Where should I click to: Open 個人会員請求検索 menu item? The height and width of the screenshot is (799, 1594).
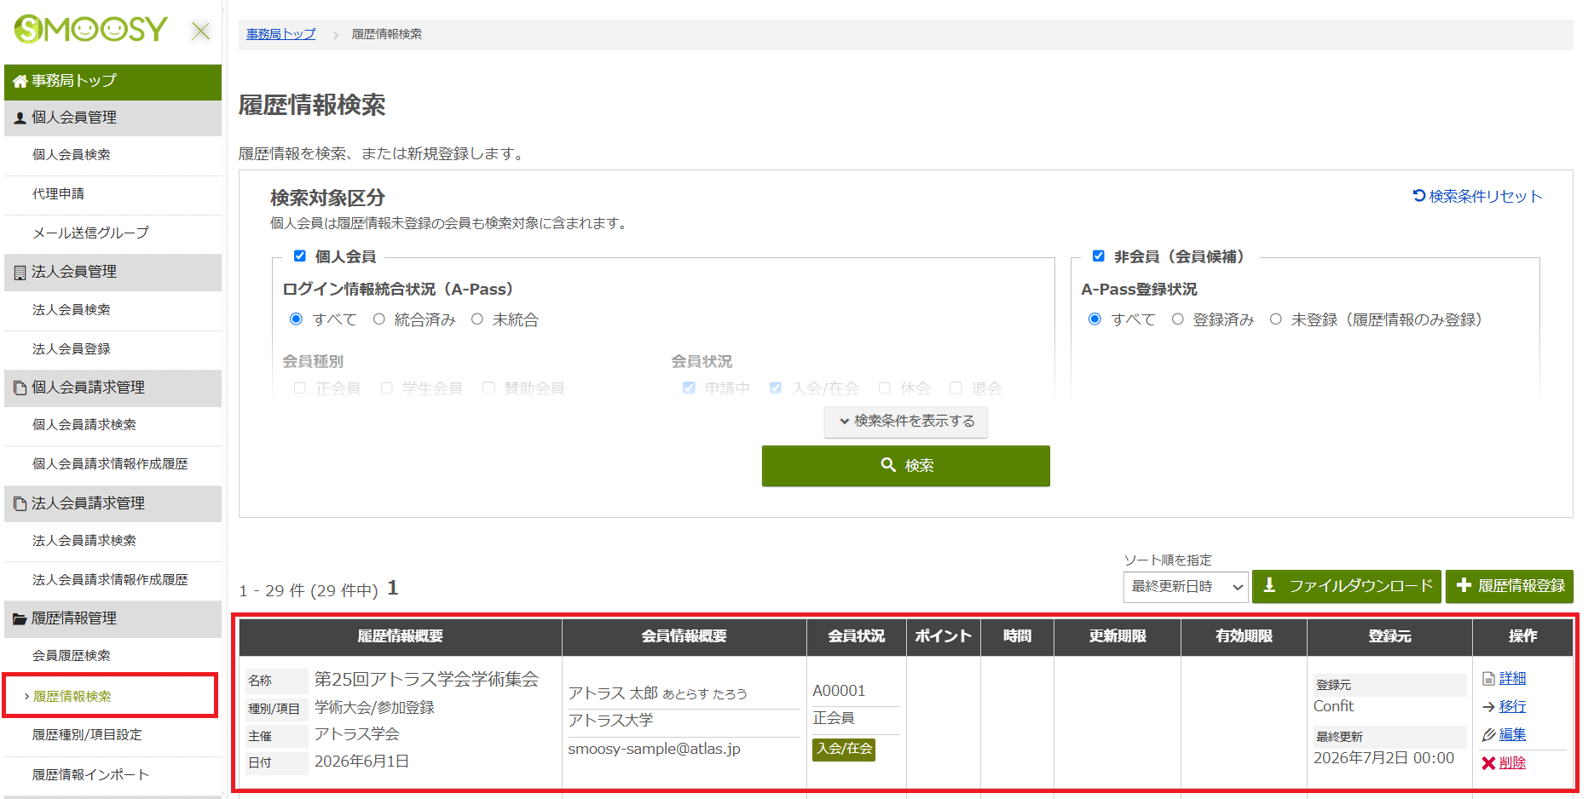113,425
